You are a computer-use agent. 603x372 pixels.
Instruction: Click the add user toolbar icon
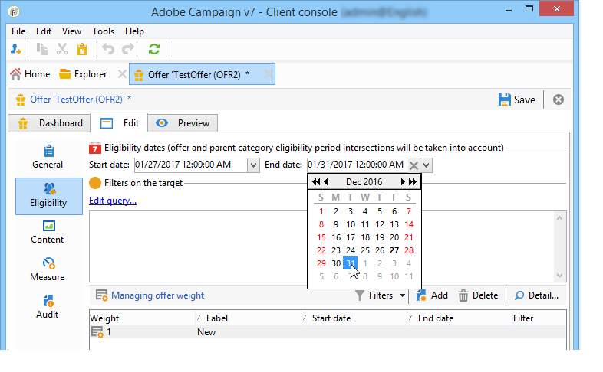pyautogui.click(x=16, y=49)
